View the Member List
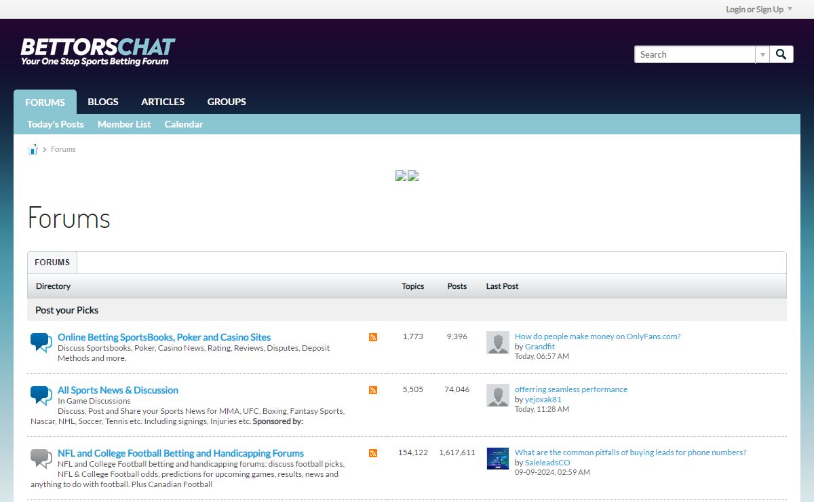The height and width of the screenshot is (502, 814). click(124, 124)
